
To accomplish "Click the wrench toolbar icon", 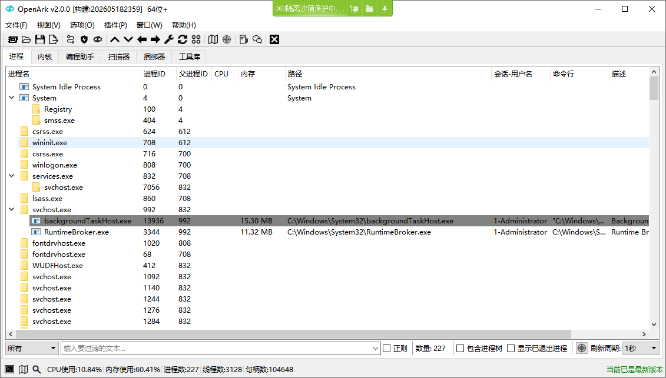I will [x=169, y=39].
